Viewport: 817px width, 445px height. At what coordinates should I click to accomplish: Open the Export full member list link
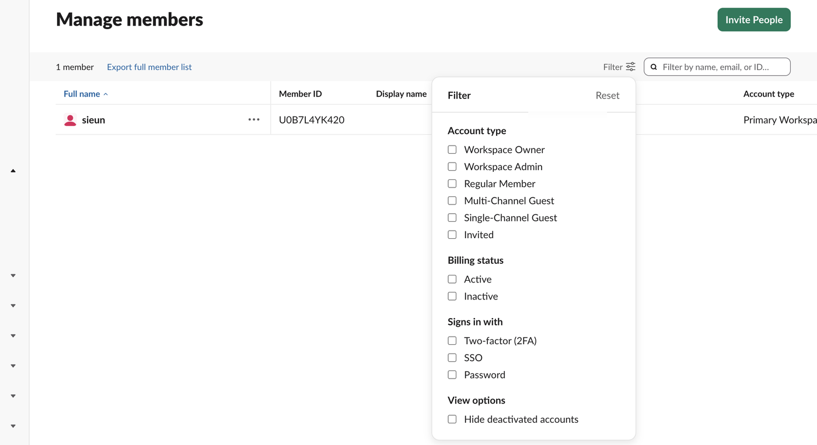tap(149, 67)
